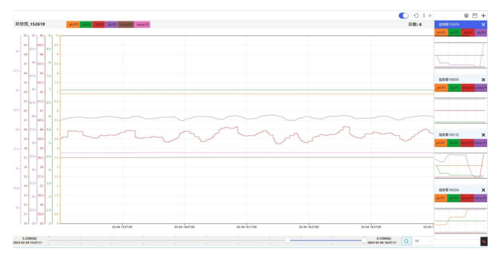Close the 趋势图160132 trend card
497x257 pixels.
(x=483, y=135)
